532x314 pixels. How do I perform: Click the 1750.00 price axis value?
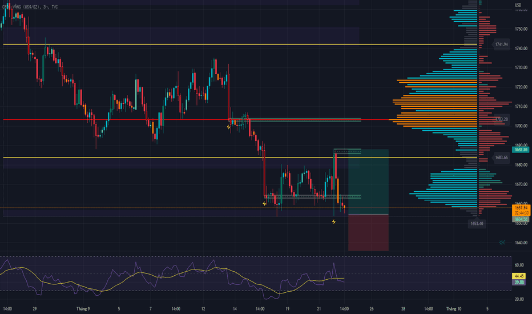point(521,29)
